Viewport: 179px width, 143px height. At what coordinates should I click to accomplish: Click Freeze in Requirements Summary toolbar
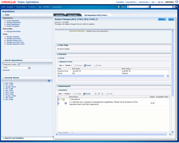(x=77, y=94)
